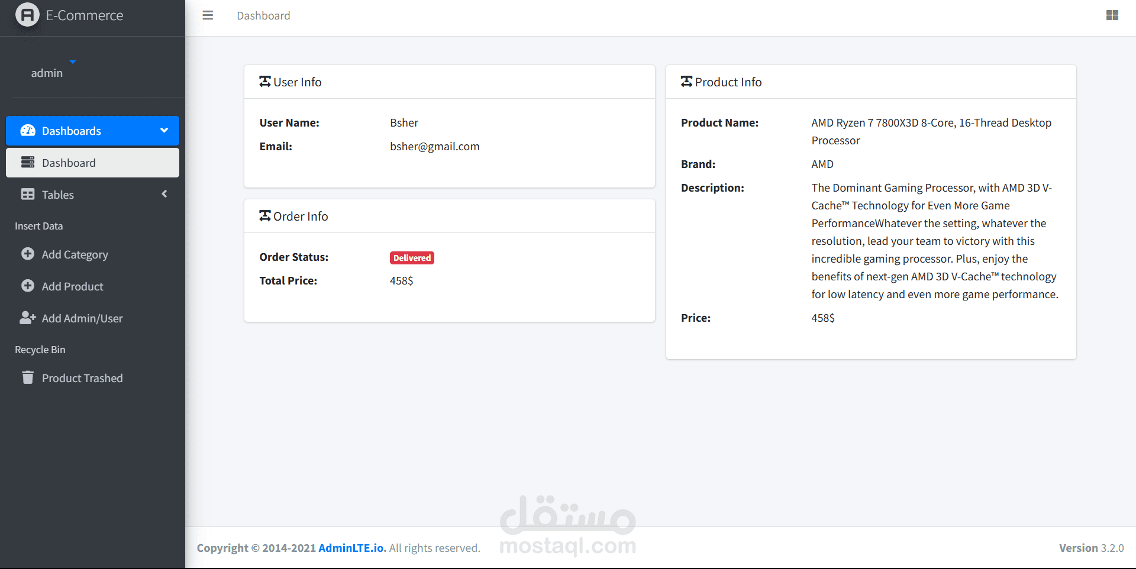Screen dimensions: 1136x569
Task: Open the Tables sidebar menu
Action: (x=92, y=195)
